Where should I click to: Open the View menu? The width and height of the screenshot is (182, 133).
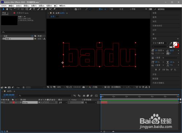click(x=49, y=6)
